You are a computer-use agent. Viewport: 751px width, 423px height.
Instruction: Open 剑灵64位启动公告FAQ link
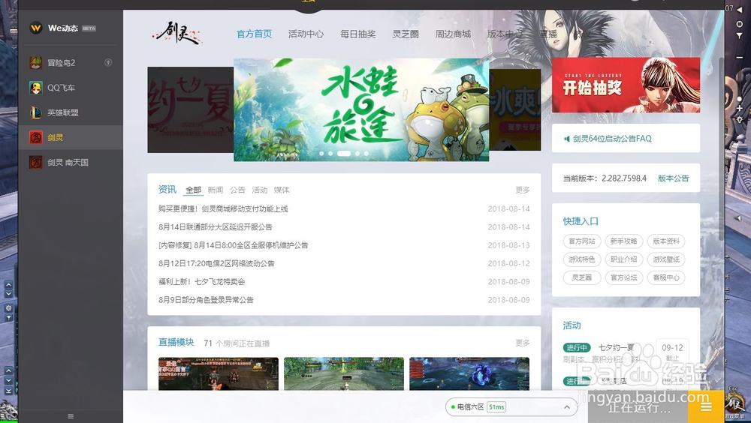pos(612,139)
